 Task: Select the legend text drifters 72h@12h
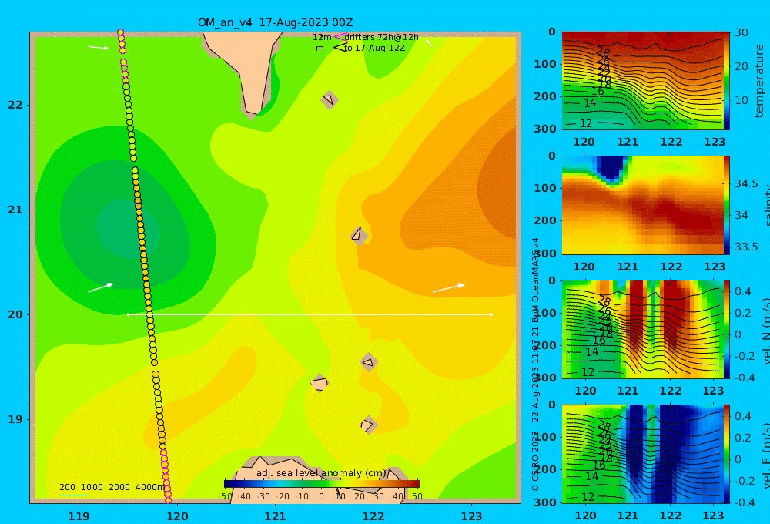click(382, 37)
